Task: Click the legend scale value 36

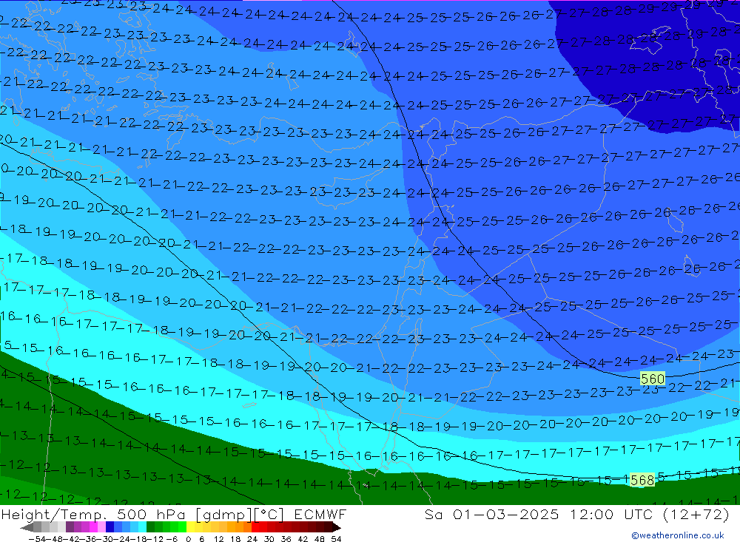Action: [286, 539]
